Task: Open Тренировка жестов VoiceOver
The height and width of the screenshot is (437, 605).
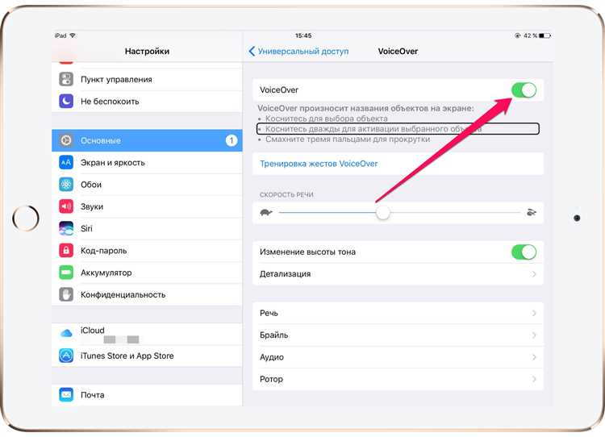Action: point(398,164)
